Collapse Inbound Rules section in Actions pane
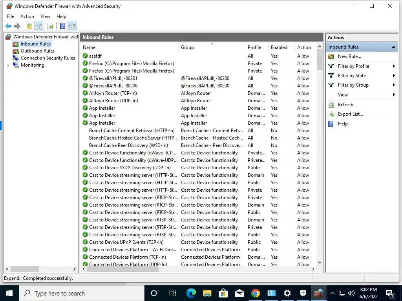 (393, 47)
